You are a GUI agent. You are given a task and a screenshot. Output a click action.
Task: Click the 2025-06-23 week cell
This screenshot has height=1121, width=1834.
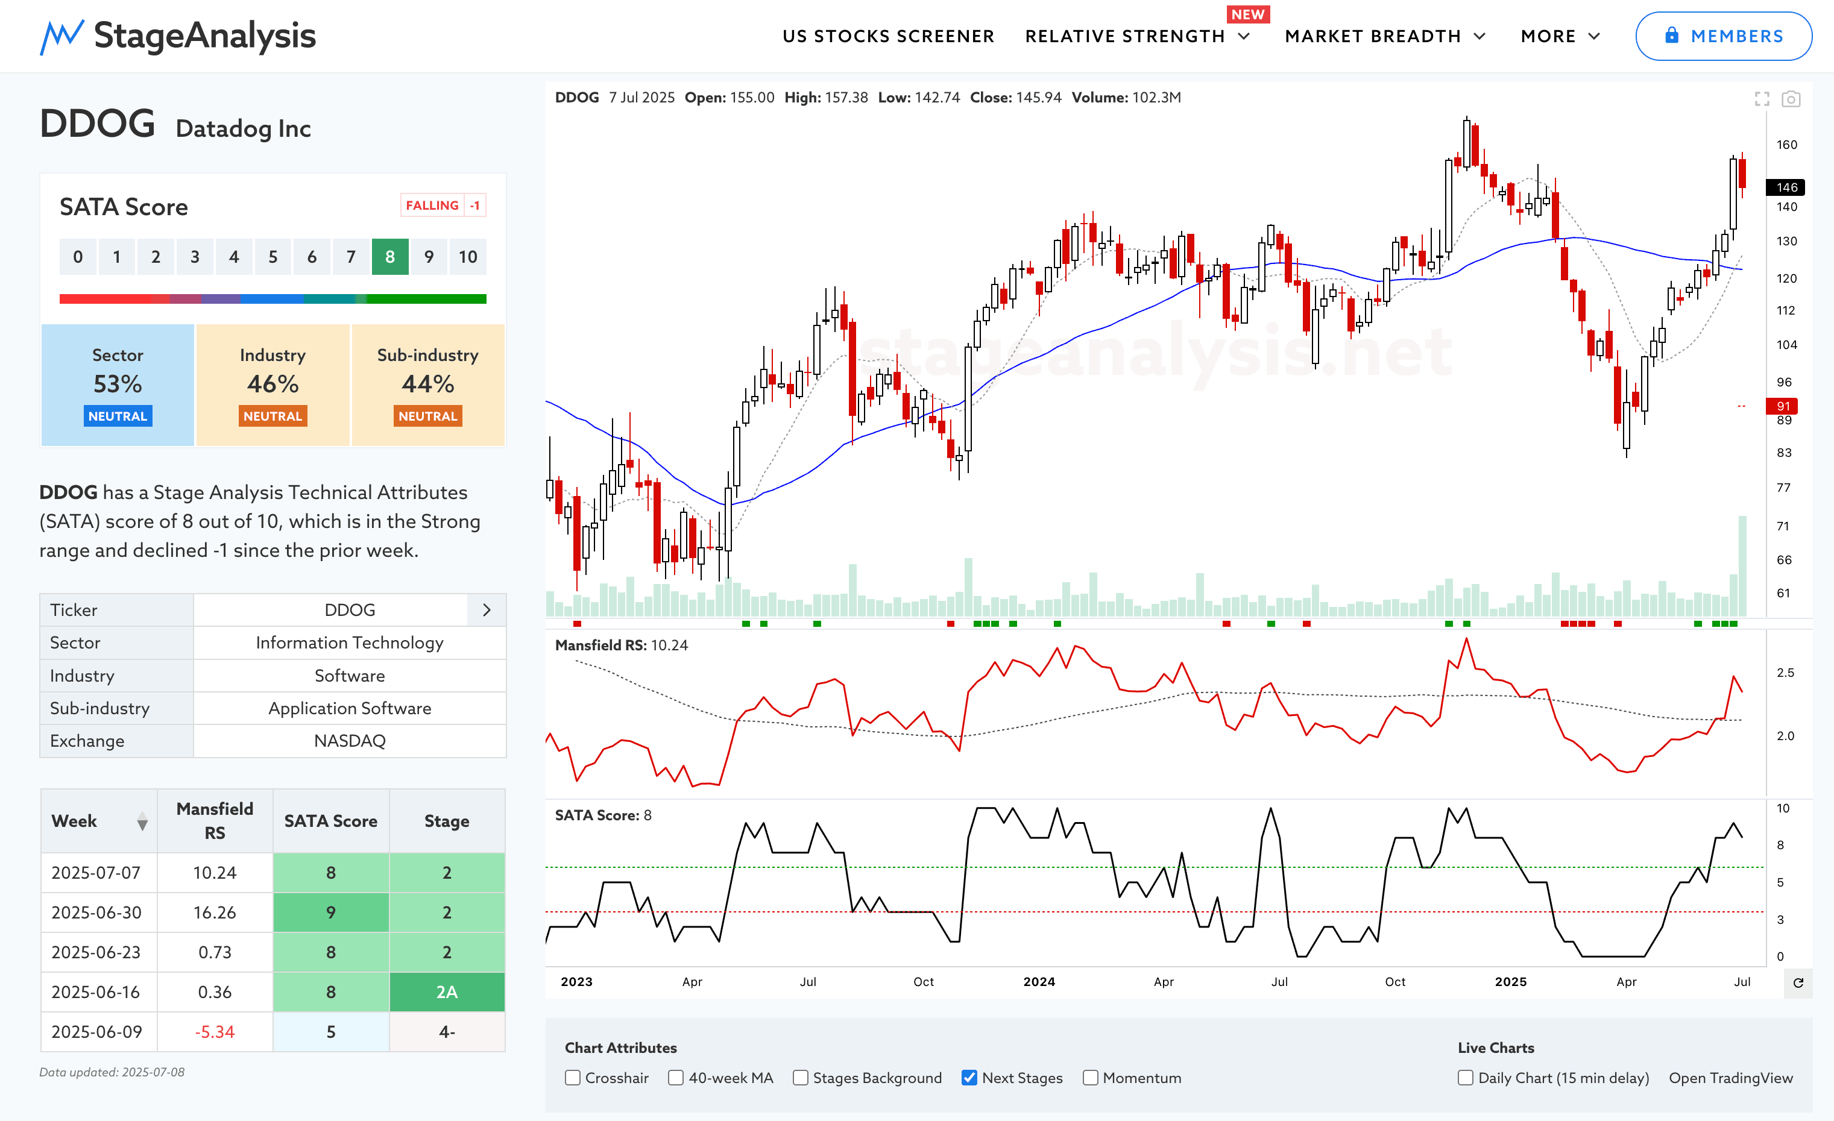pos(99,952)
